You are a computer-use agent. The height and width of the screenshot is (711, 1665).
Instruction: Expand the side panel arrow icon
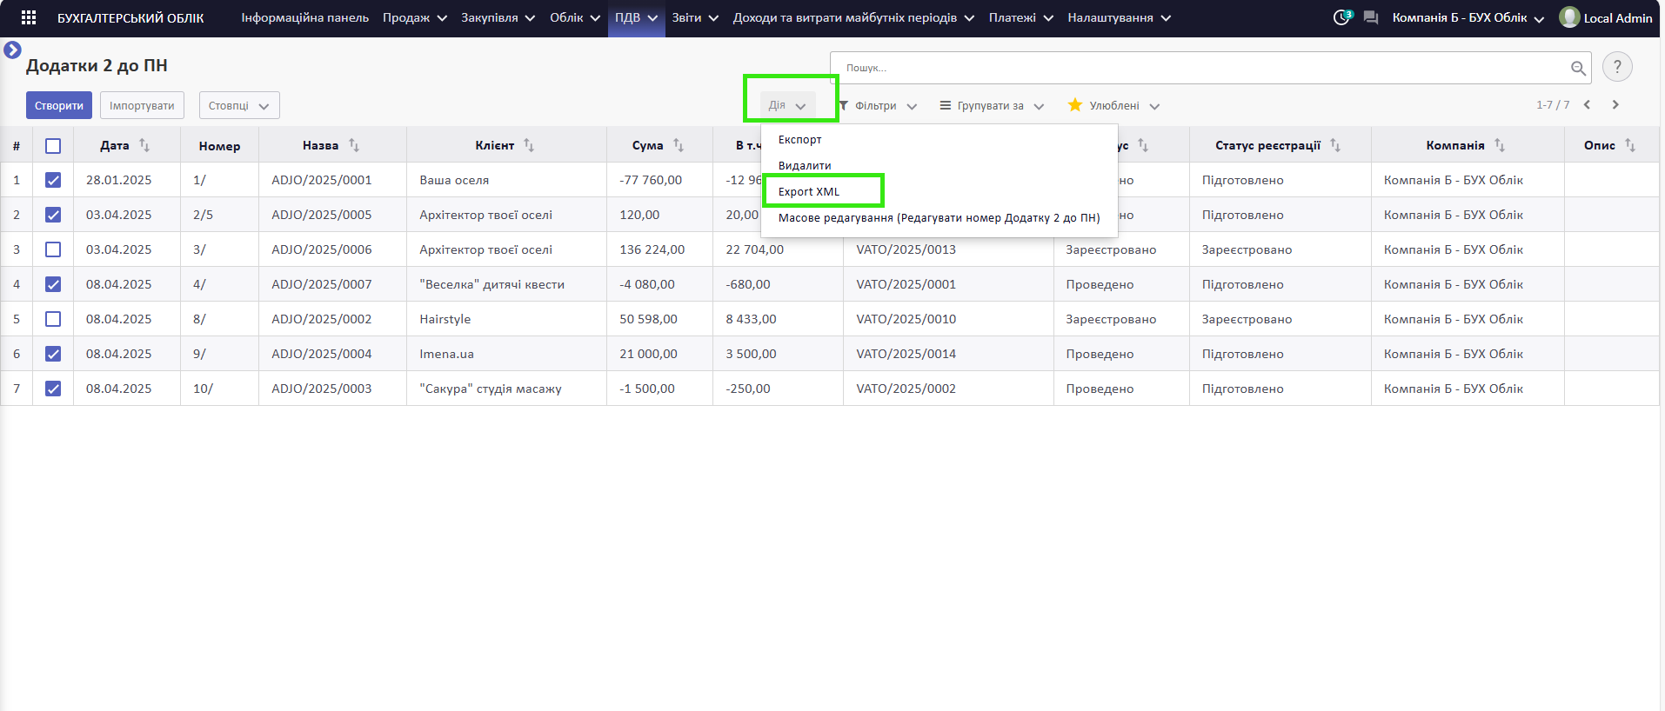pos(12,50)
